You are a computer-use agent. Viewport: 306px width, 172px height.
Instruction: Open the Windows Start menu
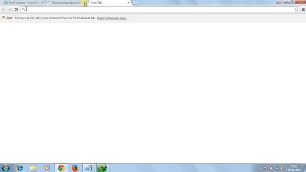pyautogui.click(x=5, y=168)
